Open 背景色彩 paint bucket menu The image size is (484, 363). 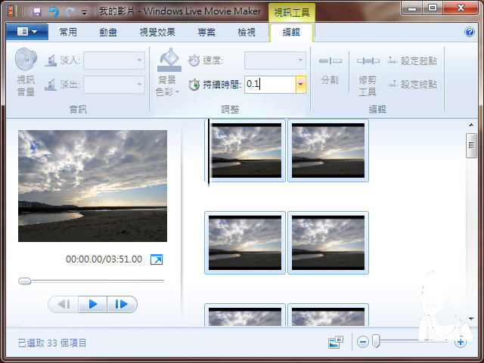[168, 73]
